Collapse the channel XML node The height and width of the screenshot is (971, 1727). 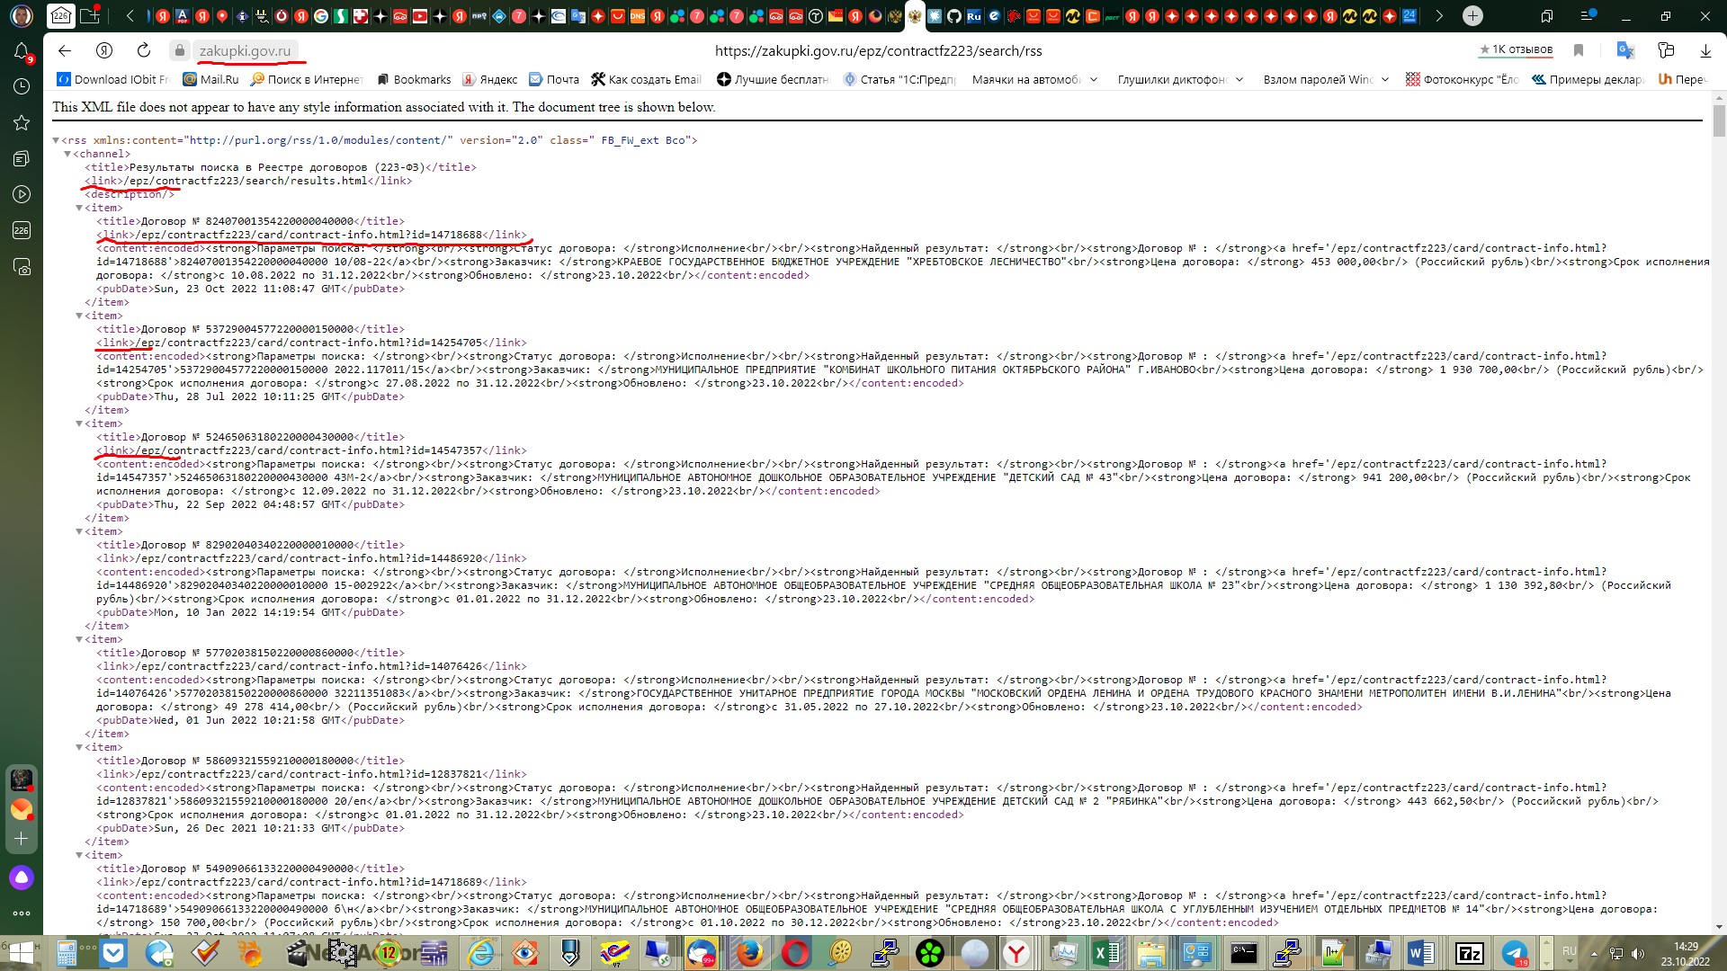click(67, 154)
